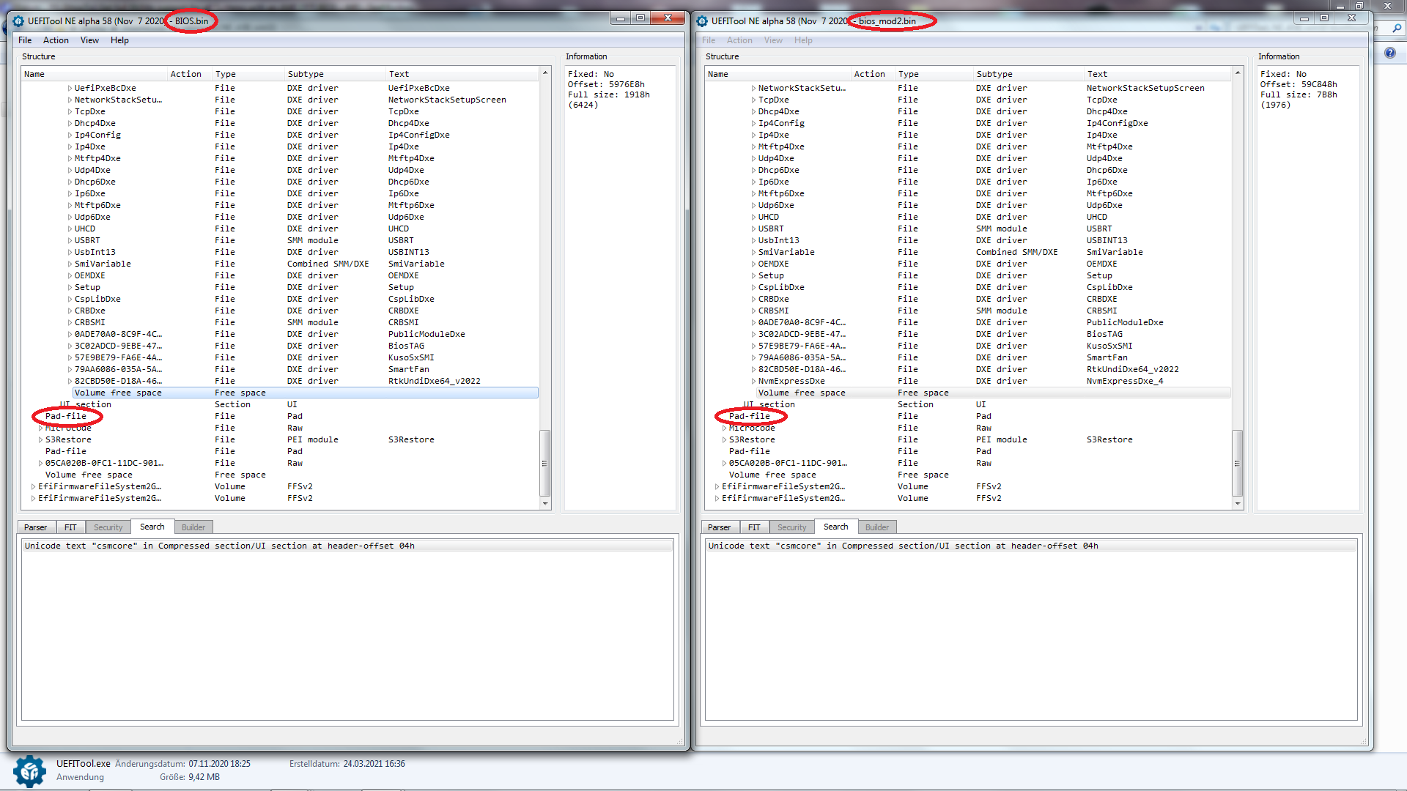1407x791 pixels.
Task: Click scrollbar thumb in bios_mod2.bin structure tree
Action: coord(1238,463)
